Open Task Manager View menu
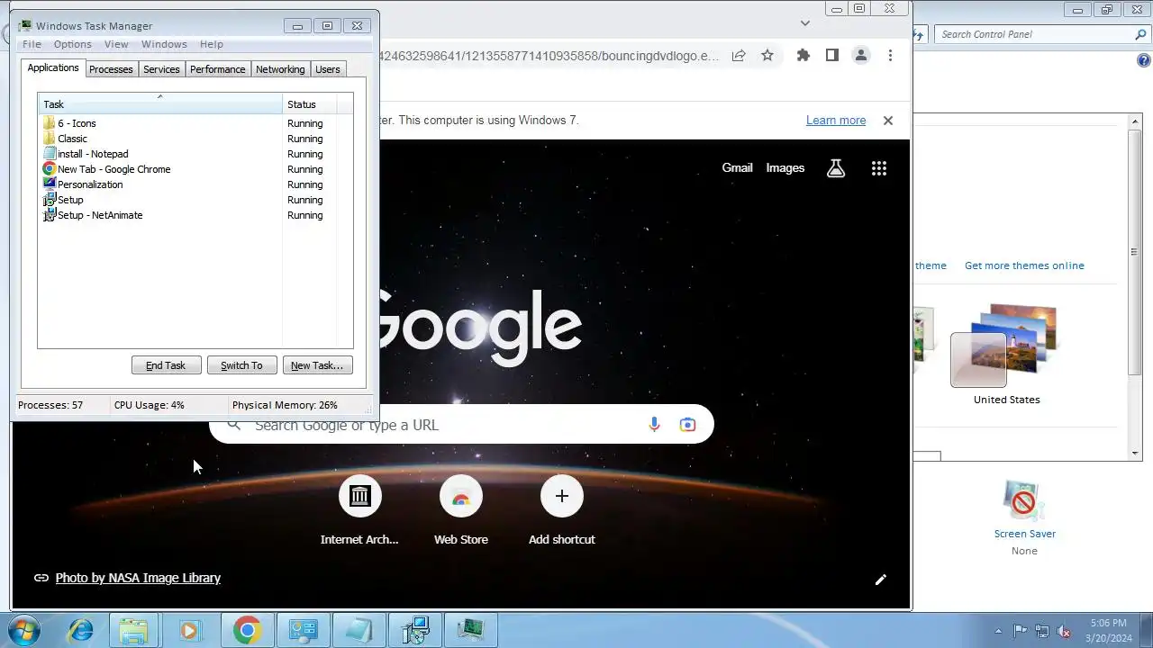 pyautogui.click(x=116, y=44)
